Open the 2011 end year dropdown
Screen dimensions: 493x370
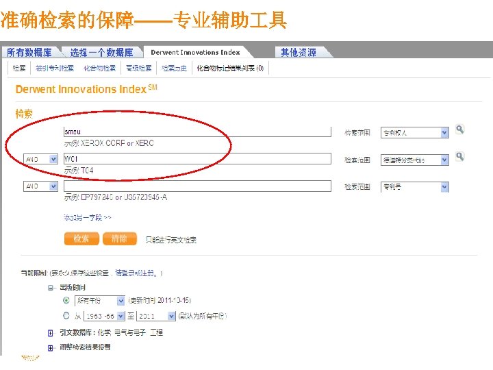click(155, 316)
